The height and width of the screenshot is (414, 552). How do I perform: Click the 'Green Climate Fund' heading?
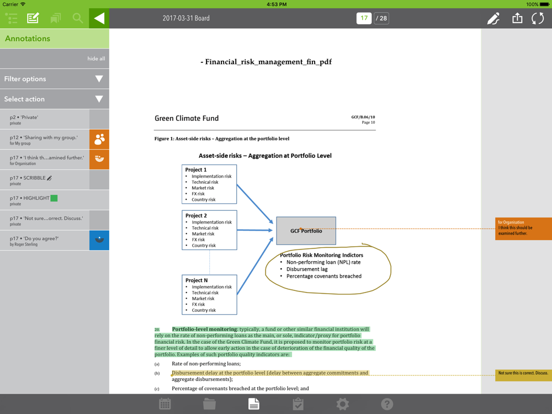coord(187,118)
